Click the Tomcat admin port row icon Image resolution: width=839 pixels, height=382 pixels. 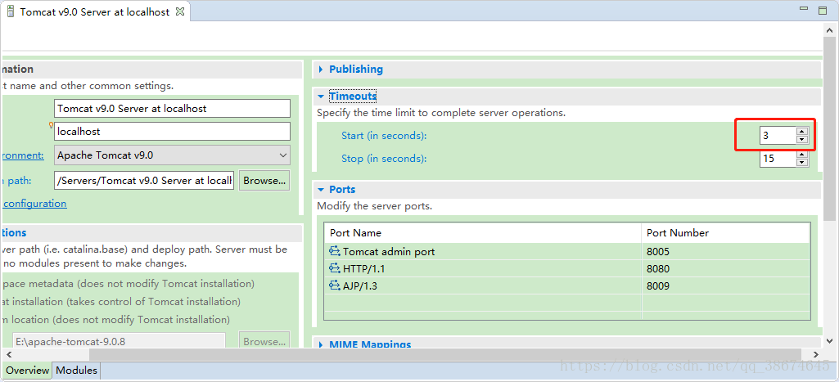tap(335, 251)
